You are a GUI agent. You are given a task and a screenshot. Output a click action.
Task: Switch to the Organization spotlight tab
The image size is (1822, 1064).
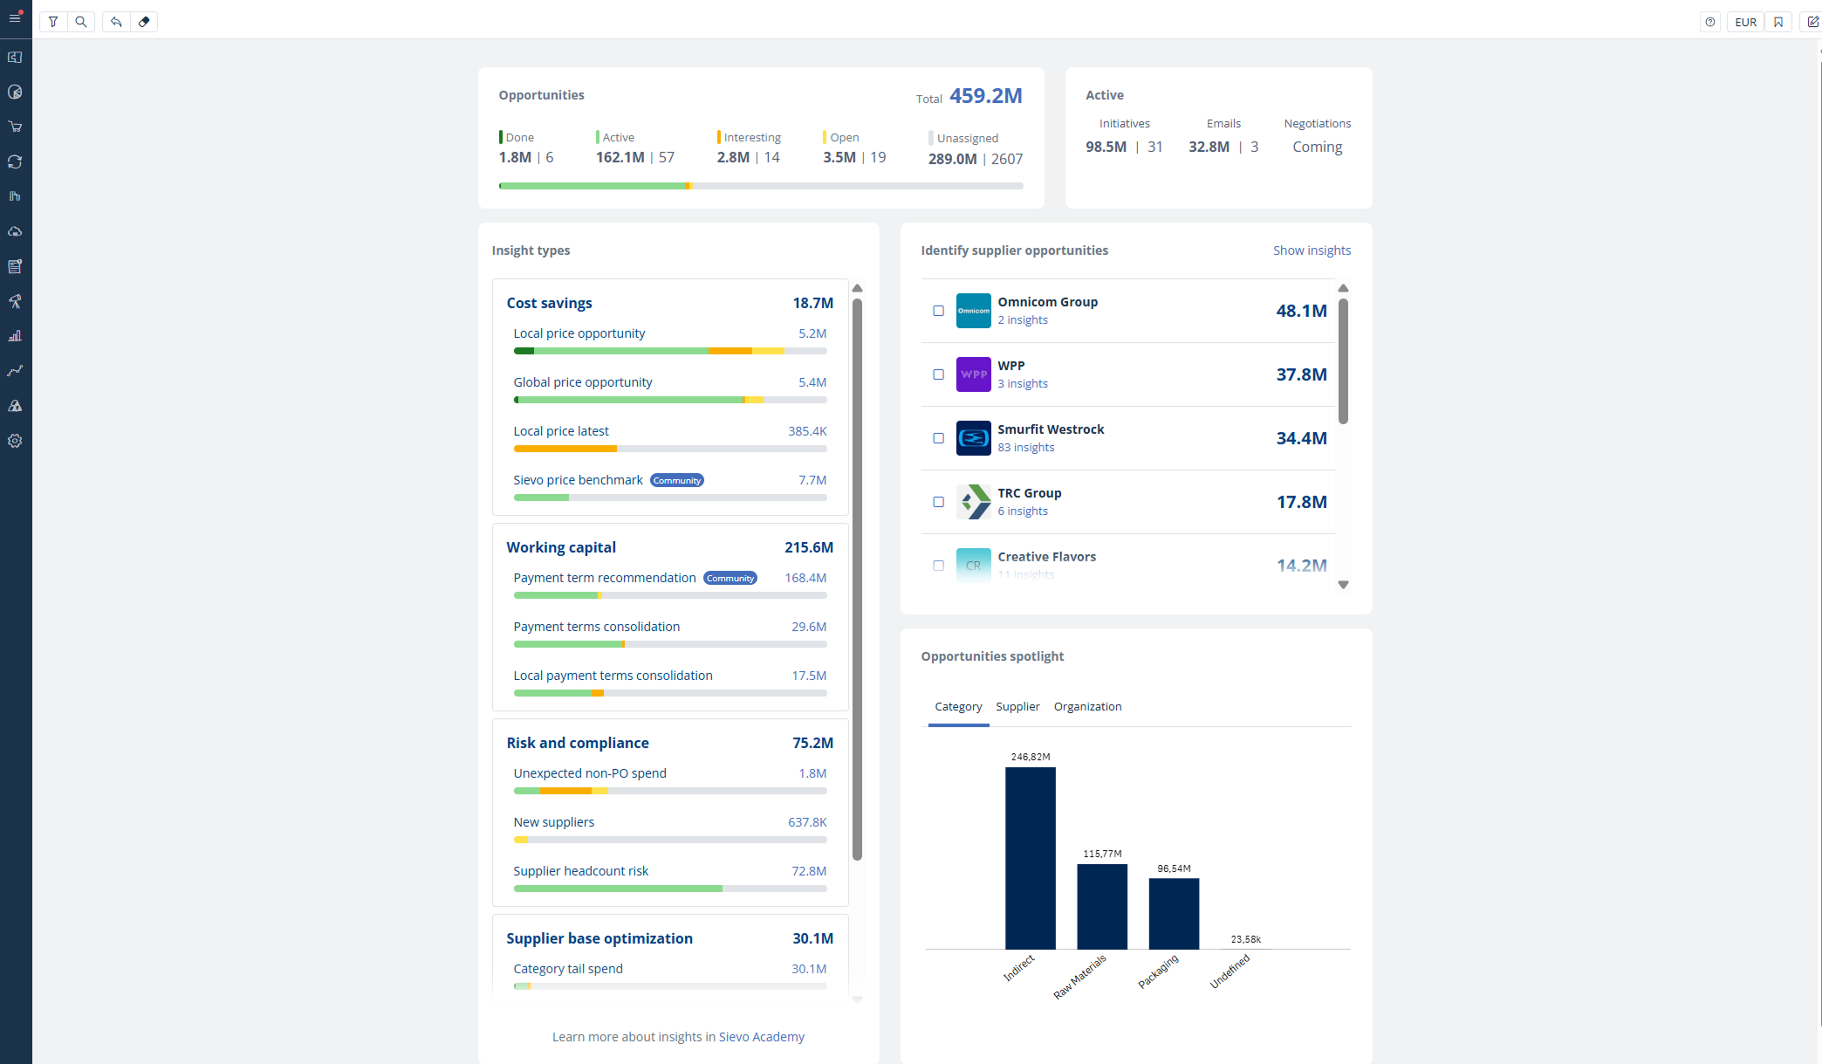(x=1087, y=706)
